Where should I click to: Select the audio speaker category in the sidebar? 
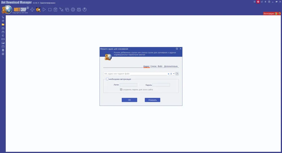click(x=3, y=36)
